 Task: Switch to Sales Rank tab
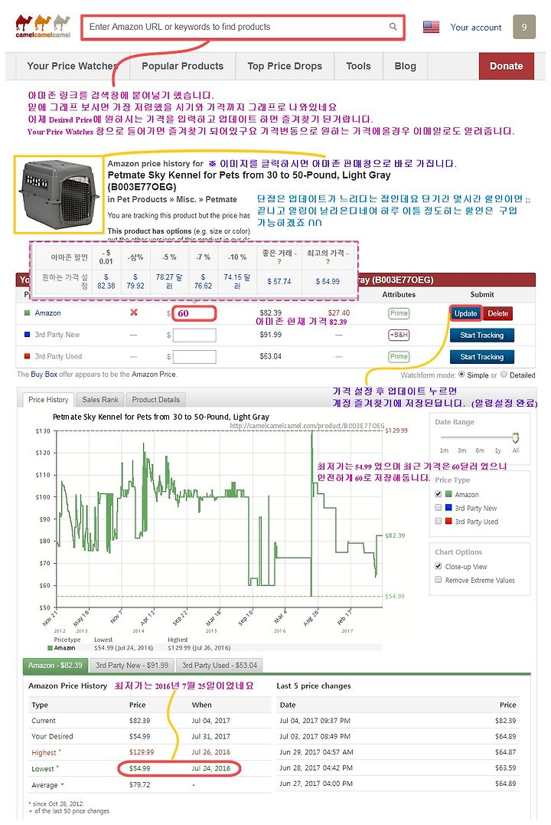point(100,399)
